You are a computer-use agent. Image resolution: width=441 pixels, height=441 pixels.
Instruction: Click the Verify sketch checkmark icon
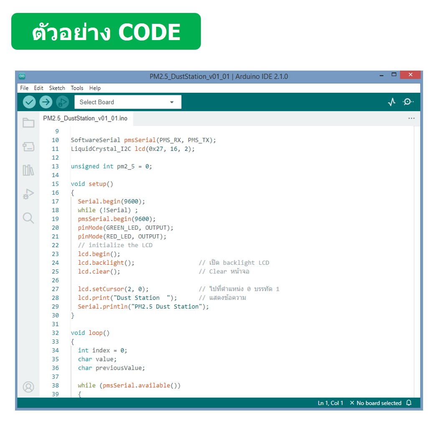[28, 101]
